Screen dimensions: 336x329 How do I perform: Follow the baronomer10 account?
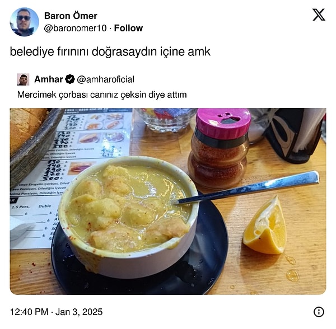[x=128, y=28]
